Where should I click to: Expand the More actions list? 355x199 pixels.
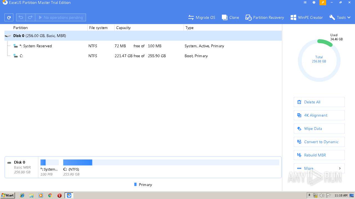click(x=319, y=168)
